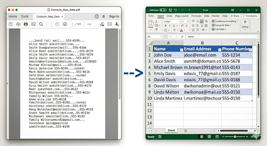The width and height of the screenshot is (267, 146).
Task: Click the save icon in the PDF toolbar
Action: point(11,24)
